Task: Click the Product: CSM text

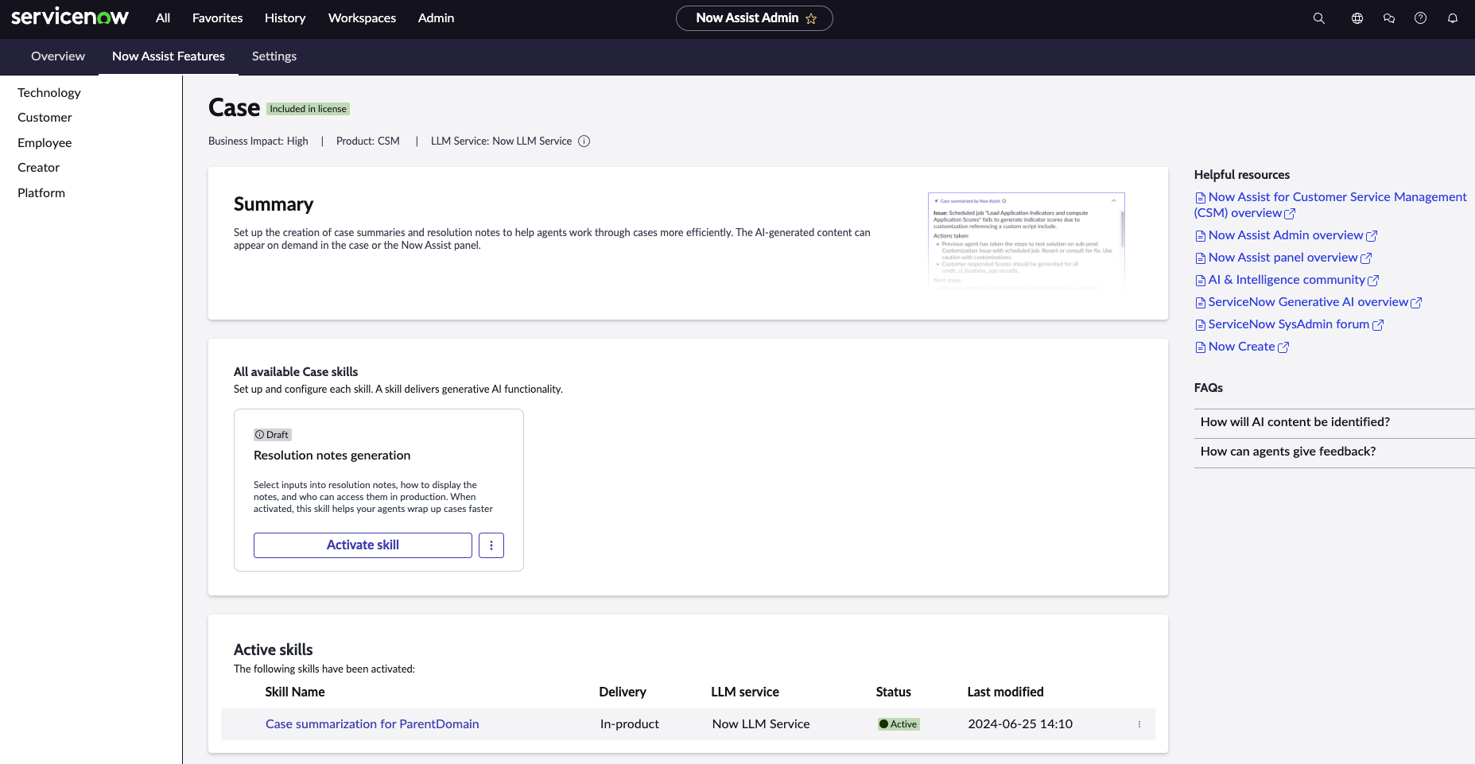Action: coord(368,142)
